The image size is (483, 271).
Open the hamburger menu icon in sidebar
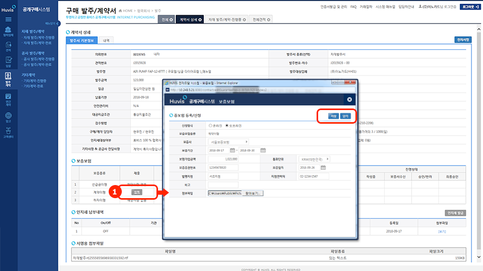[8, 19]
